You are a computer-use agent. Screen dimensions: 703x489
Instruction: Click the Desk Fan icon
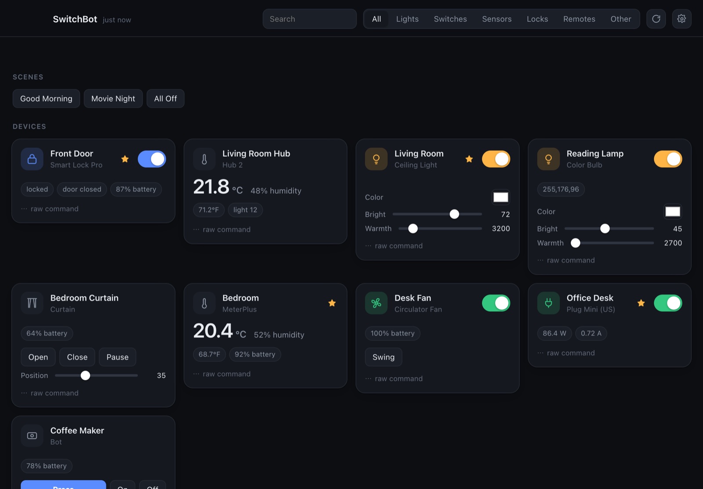coord(376,303)
